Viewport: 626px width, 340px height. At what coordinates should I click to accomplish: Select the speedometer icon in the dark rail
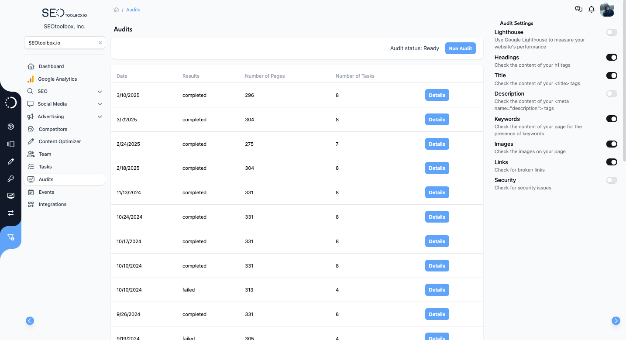click(x=10, y=127)
